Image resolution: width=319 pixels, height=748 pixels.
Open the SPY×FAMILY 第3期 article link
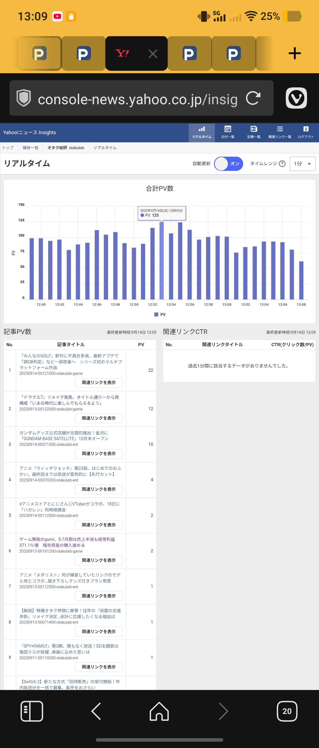[x=69, y=649]
